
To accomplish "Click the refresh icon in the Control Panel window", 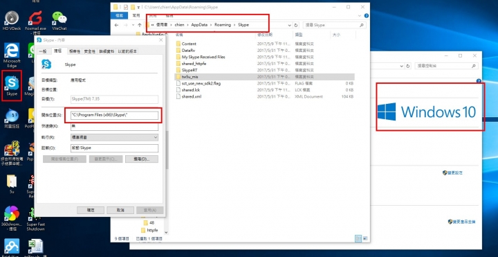I will [x=408, y=67].
